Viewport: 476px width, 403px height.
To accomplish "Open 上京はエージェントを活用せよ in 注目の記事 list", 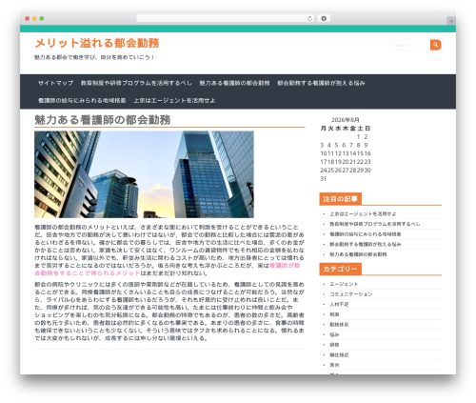I will click(363, 213).
